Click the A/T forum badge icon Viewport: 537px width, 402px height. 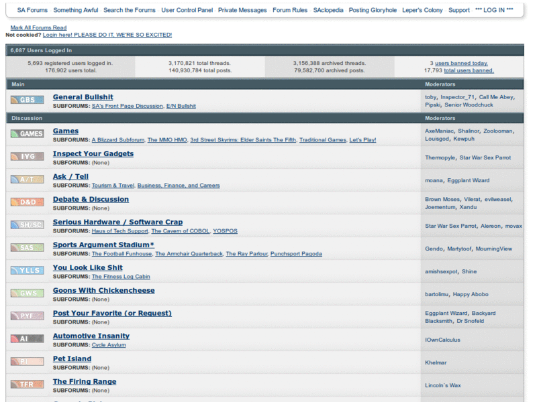(x=27, y=179)
